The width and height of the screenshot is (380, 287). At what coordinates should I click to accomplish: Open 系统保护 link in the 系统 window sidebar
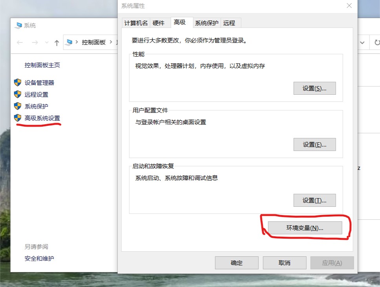coord(37,107)
